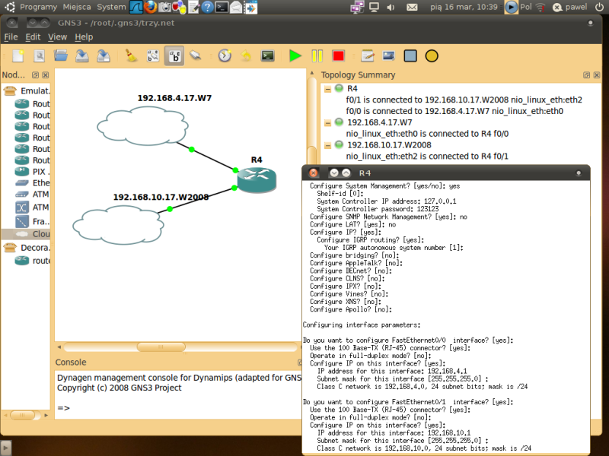
Task: Open the System menu in top panel
Action: pyautogui.click(x=111, y=7)
